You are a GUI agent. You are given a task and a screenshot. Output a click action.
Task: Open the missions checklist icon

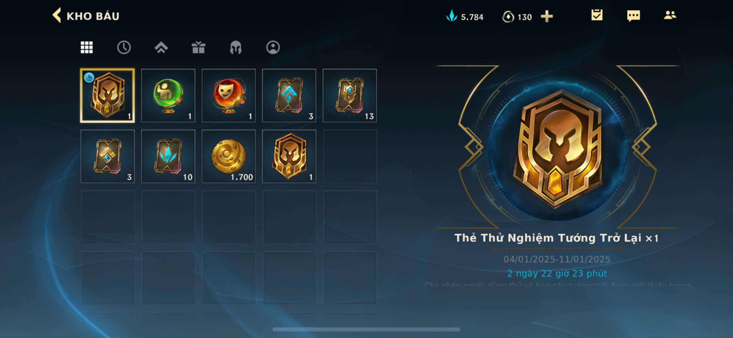[x=597, y=15]
